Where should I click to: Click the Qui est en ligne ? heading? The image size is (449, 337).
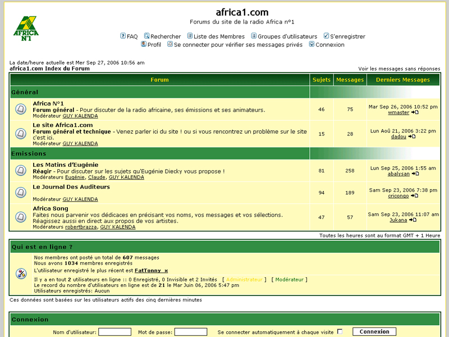42,247
